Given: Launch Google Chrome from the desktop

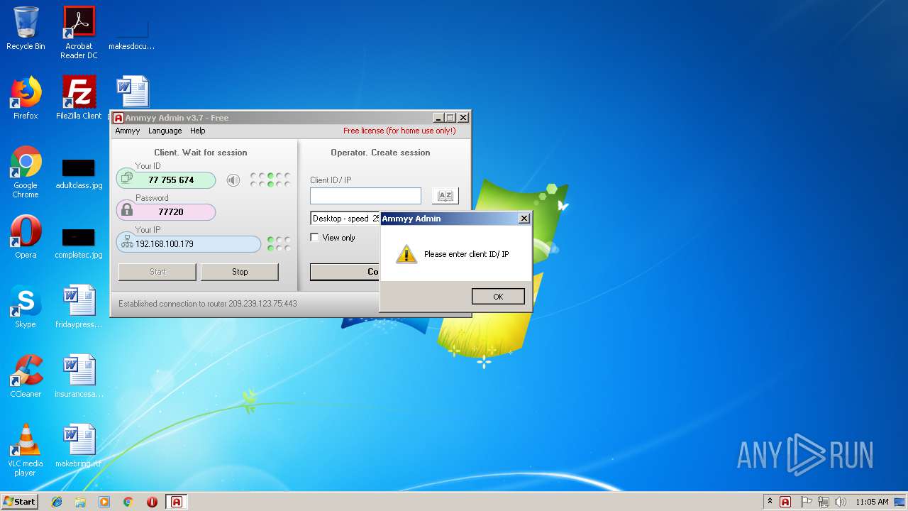Looking at the screenshot, I should pyautogui.click(x=26, y=172).
